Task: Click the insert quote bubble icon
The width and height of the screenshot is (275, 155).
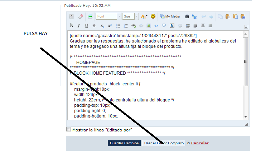Action: tap(164, 26)
